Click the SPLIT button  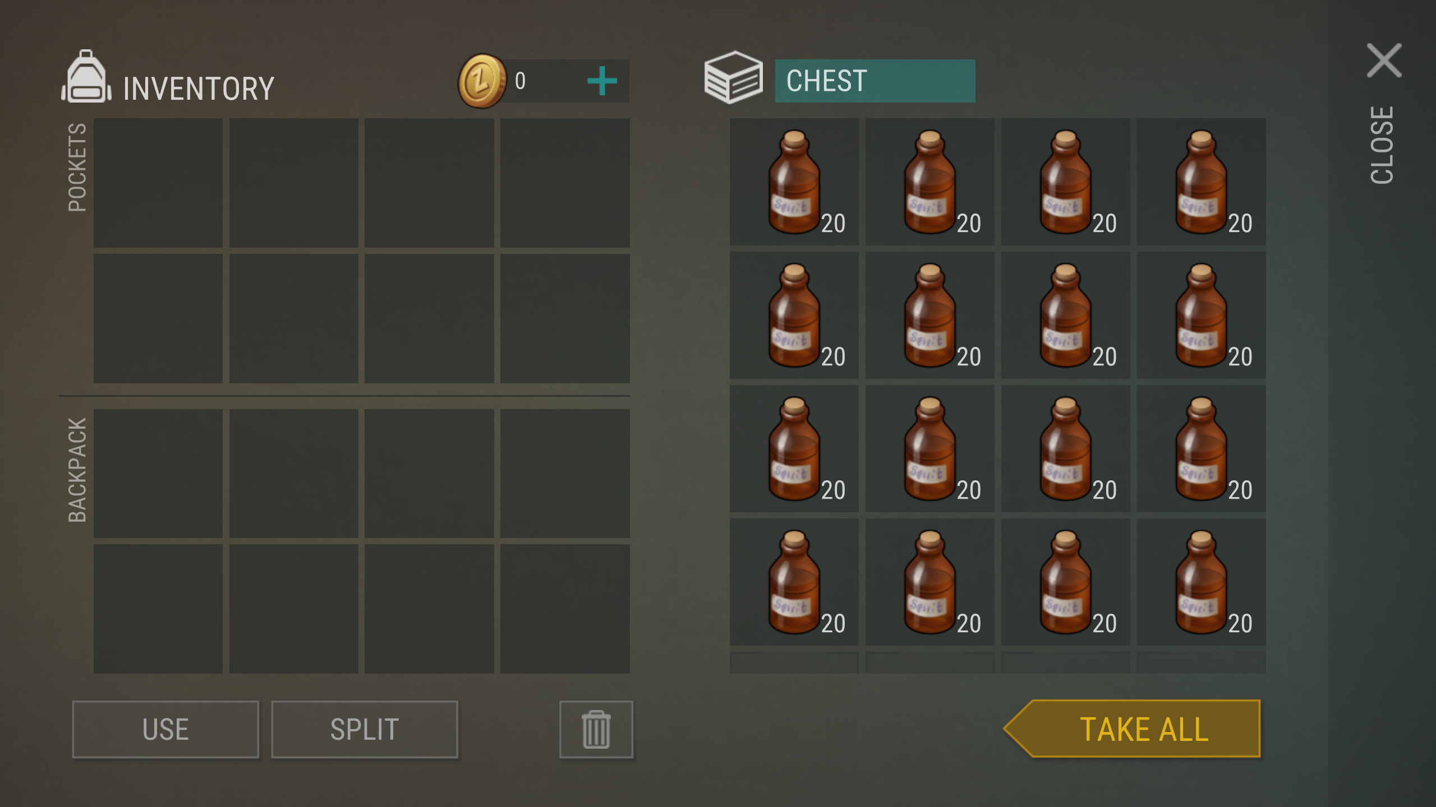[x=365, y=729]
